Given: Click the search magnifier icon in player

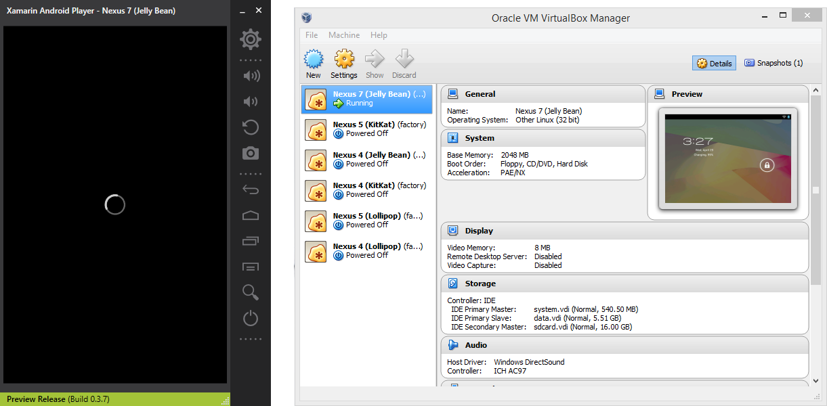Looking at the screenshot, I should pos(251,292).
